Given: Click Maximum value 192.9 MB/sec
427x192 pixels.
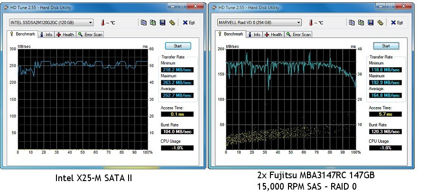Looking at the screenshot, I should (385, 82).
